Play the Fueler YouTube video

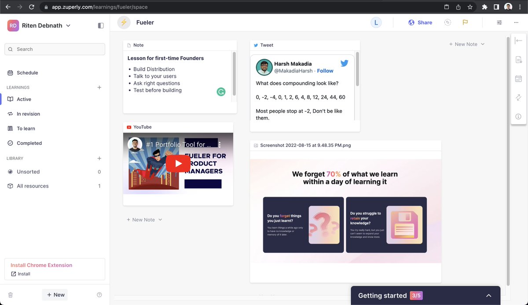click(178, 164)
